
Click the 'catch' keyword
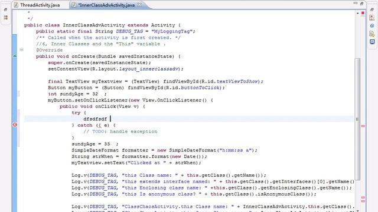pyautogui.click(x=85, y=125)
